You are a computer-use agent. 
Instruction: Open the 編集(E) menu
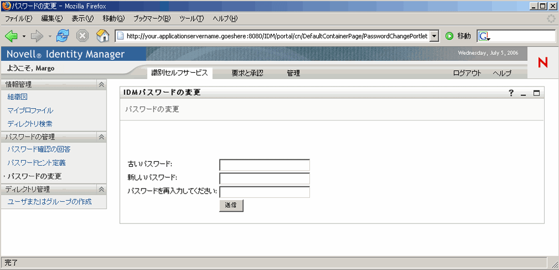click(52, 18)
